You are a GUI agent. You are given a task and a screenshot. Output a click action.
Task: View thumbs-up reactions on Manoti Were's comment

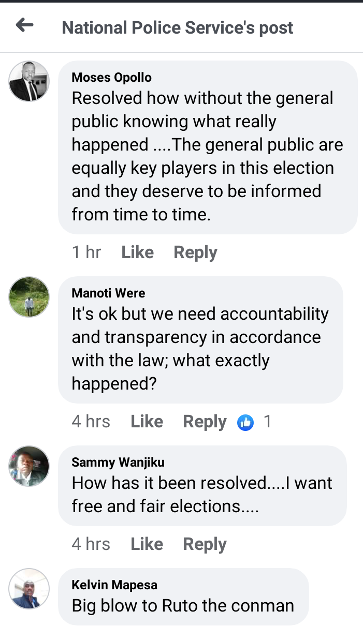tap(245, 422)
